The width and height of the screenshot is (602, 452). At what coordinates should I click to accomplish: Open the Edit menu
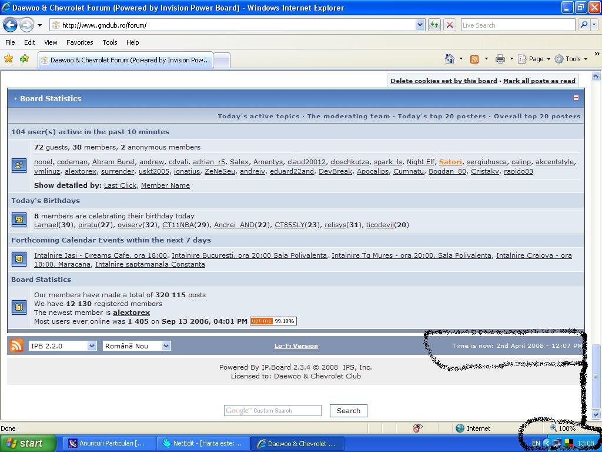29,42
